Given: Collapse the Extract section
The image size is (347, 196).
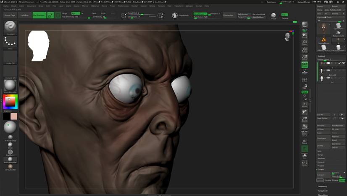Looking at the screenshot, I should [x=321, y=169].
